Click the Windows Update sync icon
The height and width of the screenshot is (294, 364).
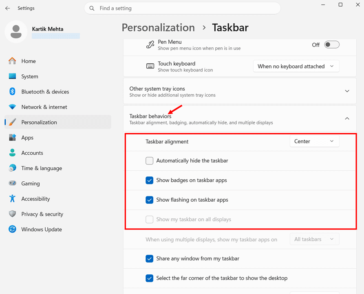(12, 229)
